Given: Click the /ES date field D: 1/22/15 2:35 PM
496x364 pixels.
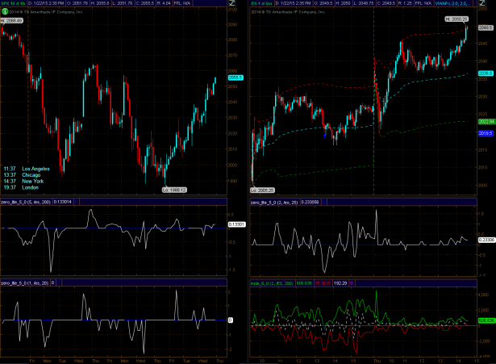Looking at the screenshot, I should click(294, 3).
